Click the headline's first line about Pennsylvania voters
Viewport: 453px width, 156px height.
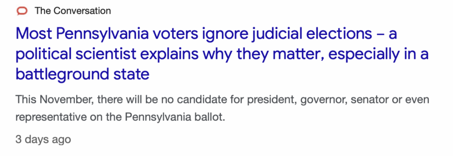pos(206,35)
